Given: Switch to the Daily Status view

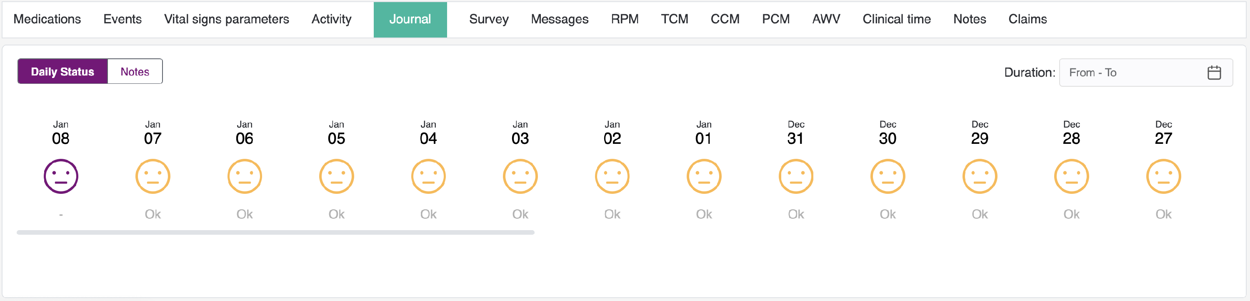Looking at the screenshot, I should pos(62,72).
